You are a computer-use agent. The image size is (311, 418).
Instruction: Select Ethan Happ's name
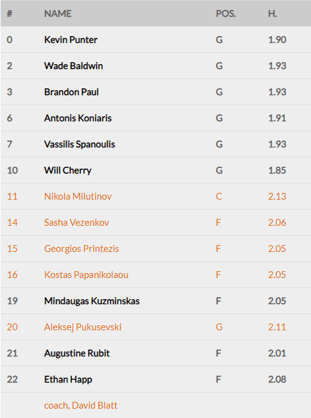(x=68, y=379)
